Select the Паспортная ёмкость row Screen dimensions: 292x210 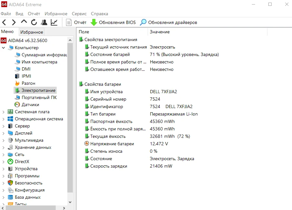coord(129,121)
